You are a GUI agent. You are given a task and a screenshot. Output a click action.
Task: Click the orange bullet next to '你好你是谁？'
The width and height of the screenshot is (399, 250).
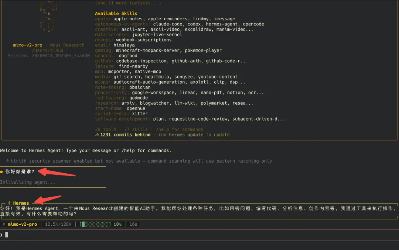coord(1,172)
